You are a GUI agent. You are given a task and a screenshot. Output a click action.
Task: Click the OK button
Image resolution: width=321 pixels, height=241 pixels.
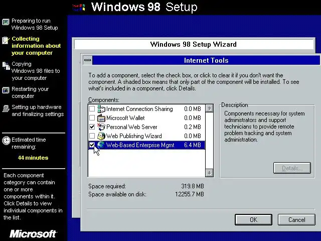coord(253,220)
